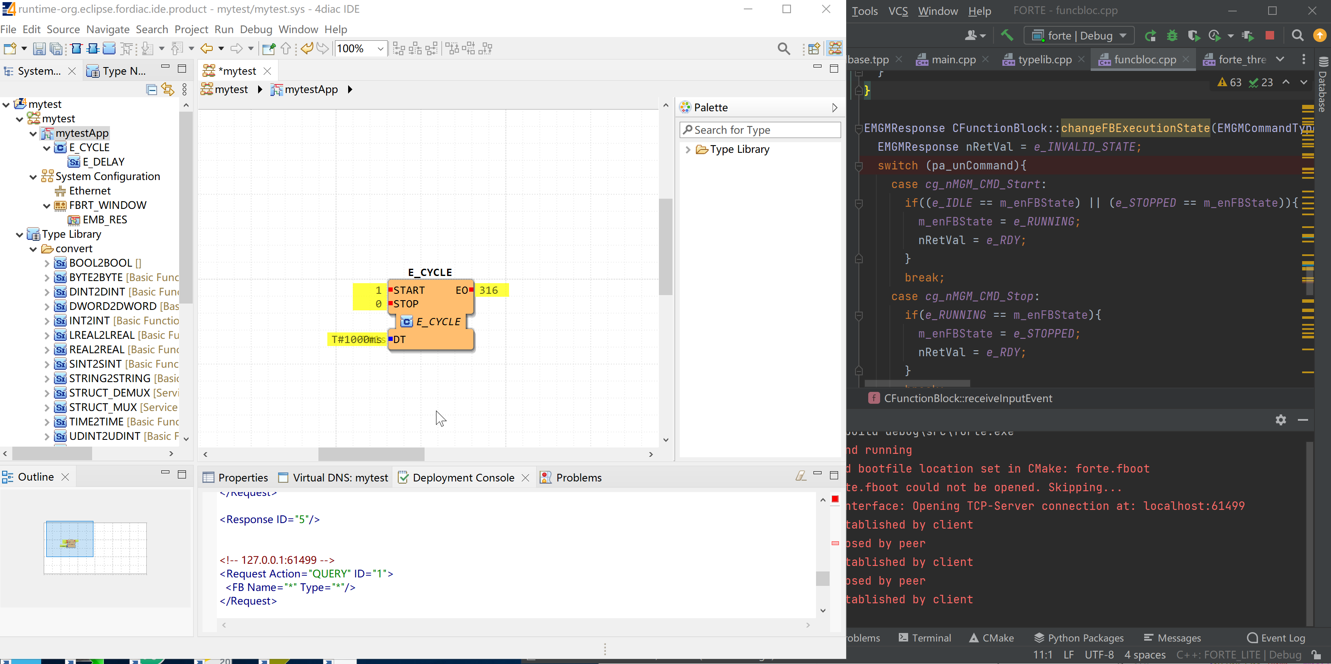This screenshot has height=664, width=1331.
Task: Click the Rerun icon in CLion toolbar
Action: [x=1150, y=36]
